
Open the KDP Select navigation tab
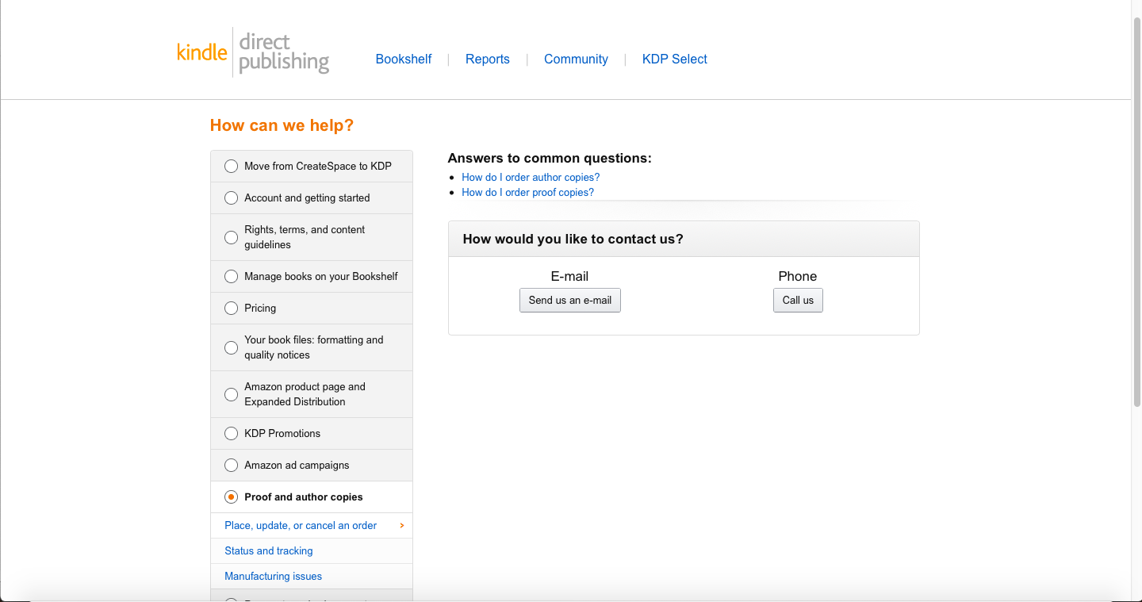click(x=674, y=59)
